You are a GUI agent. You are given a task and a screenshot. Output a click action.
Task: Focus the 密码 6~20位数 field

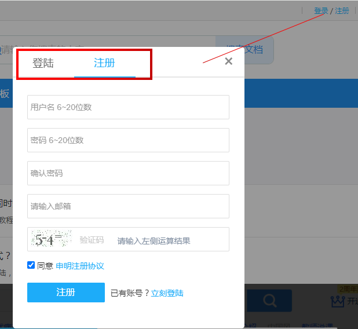tap(128, 140)
